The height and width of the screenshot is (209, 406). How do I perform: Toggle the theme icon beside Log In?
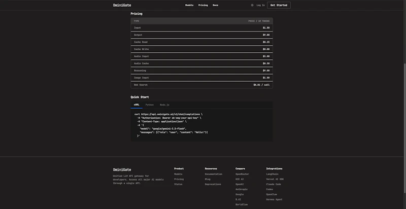point(252,5)
